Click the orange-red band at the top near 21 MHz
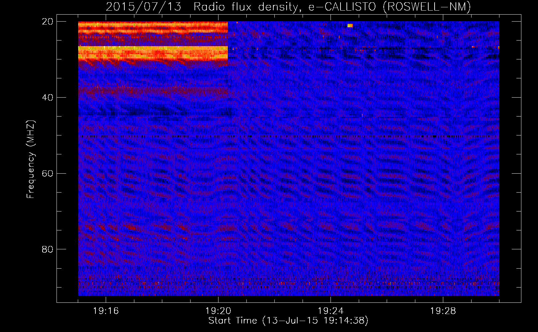Image resolution: width=538 pixels, height=332 pixels. (x=153, y=28)
